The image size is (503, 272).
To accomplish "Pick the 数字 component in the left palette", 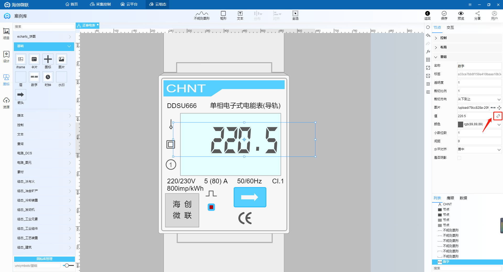I will point(34,77).
